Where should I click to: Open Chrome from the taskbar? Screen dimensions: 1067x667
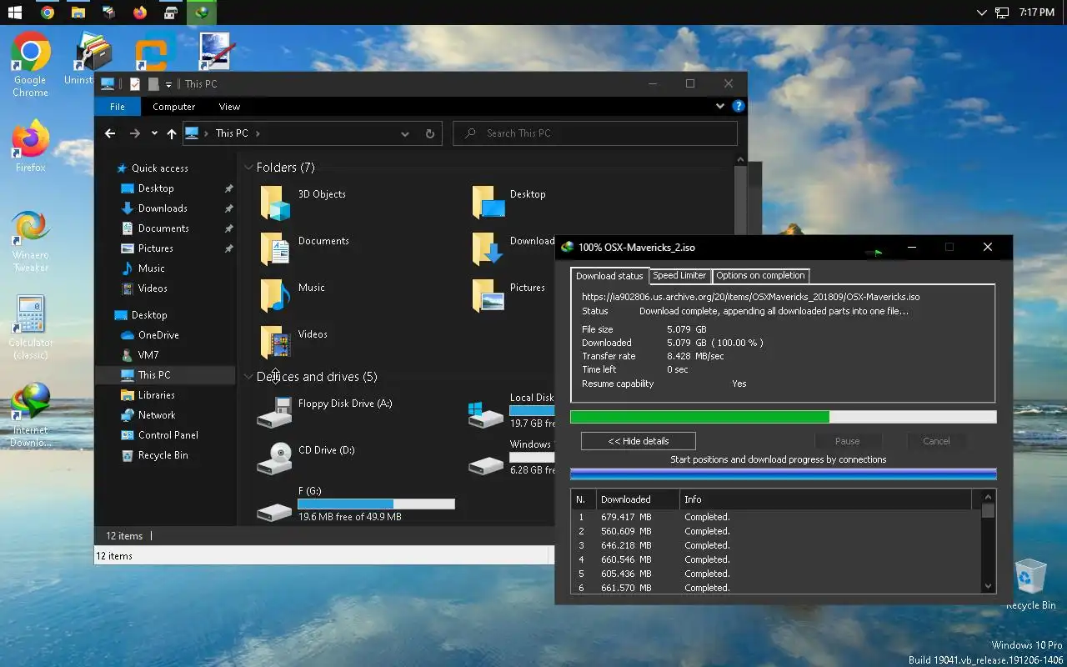(48, 13)
